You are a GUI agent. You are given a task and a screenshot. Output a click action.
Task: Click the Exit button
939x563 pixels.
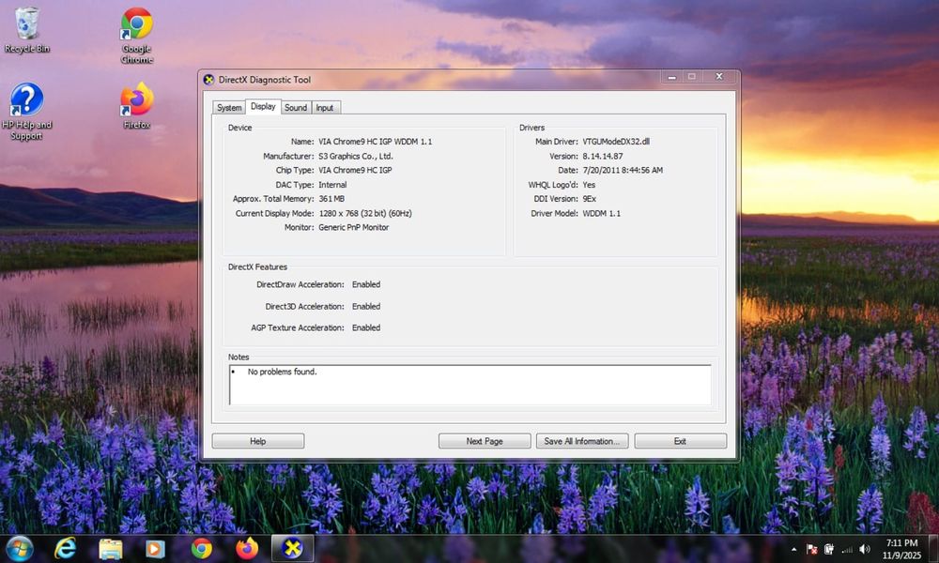click(x=680, y=441)
